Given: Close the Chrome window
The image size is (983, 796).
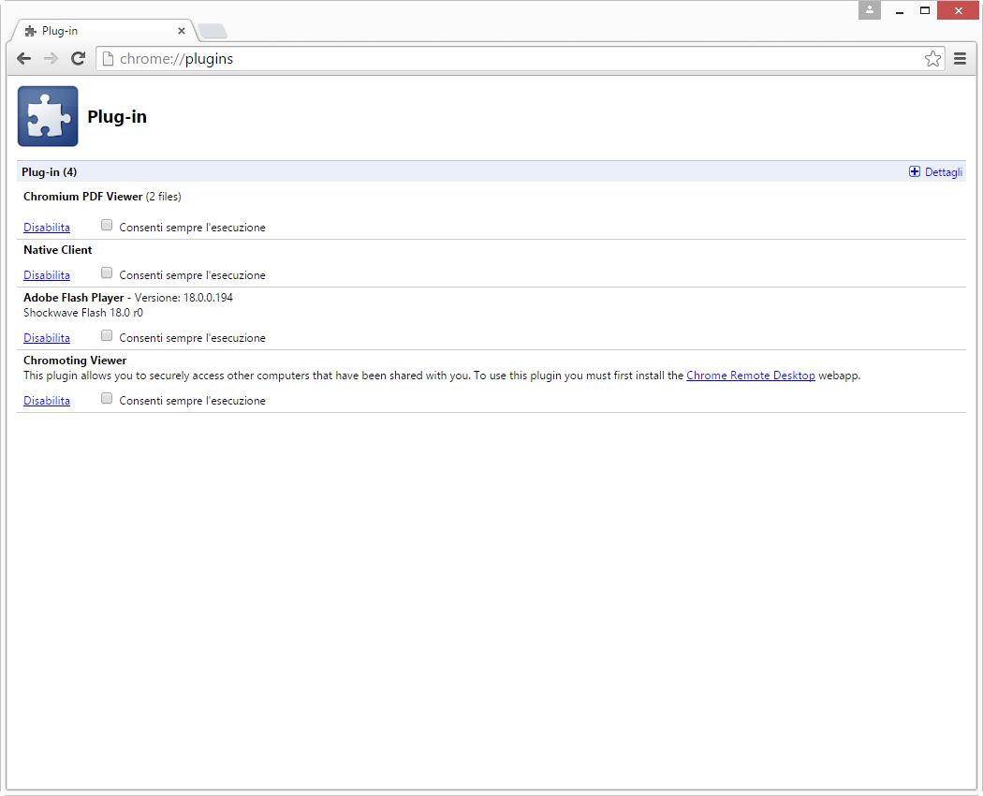Looking at the screenshot, I should (958, 10).
